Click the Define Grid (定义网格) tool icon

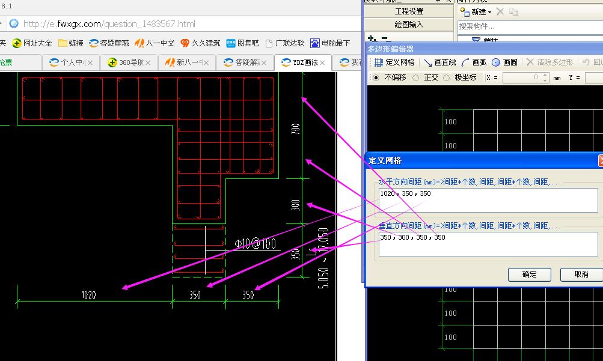click(379, 62)
